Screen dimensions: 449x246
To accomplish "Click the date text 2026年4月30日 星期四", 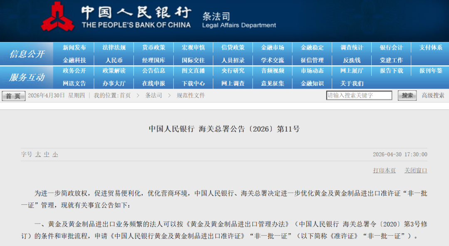I will [x=57, y=95].
